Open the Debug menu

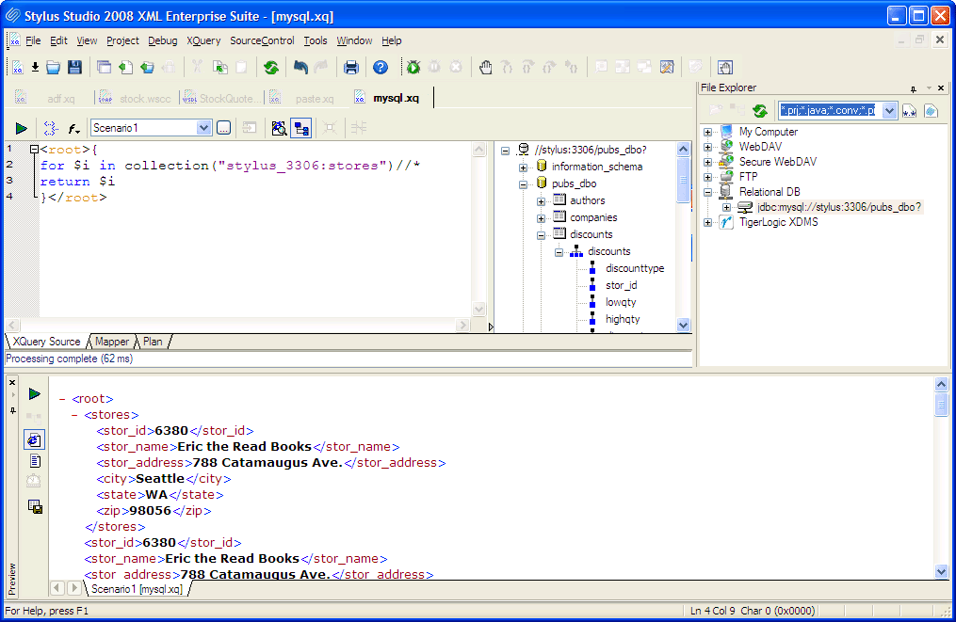pos(163,40)
